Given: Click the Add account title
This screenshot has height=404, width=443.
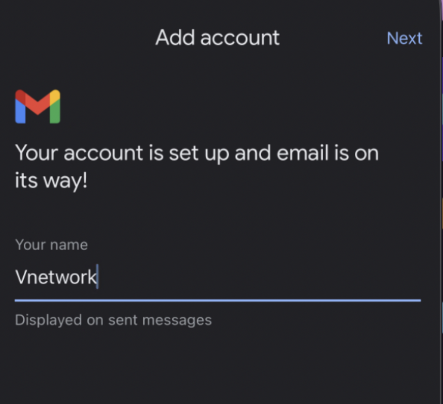Looking at the screenshot, I should pyautogui.click(x=217, y=38).
